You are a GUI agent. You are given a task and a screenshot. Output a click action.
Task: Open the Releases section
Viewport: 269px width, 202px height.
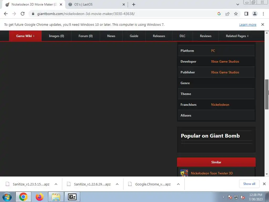coord(159,36)
